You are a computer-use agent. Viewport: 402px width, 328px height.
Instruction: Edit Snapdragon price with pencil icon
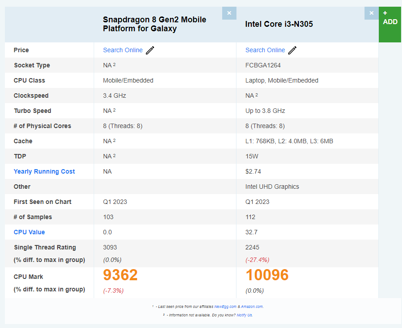(x=150, y=50)
